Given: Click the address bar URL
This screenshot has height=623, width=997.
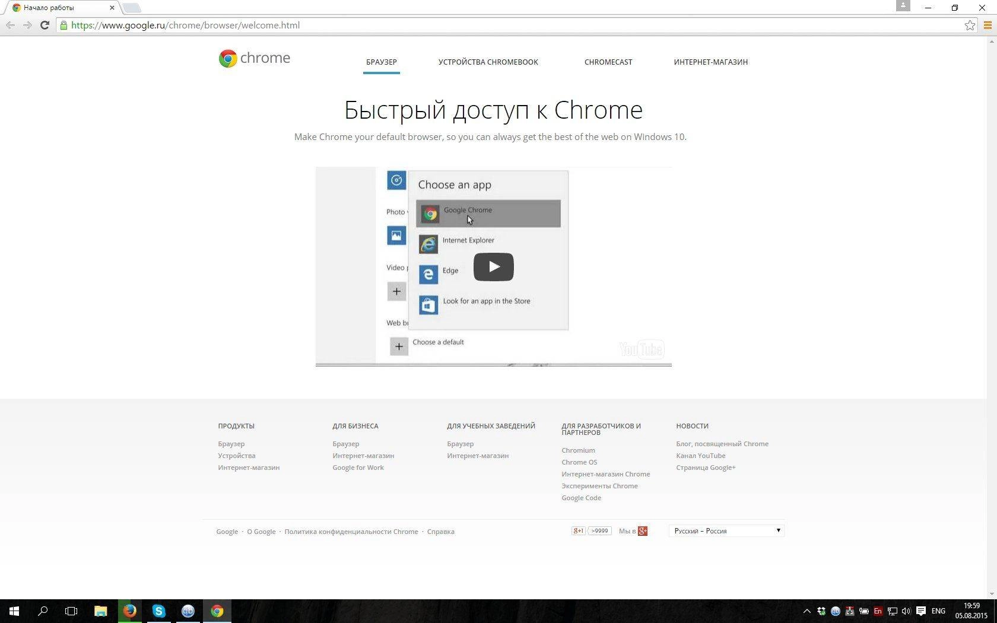Looking at the screenshot, I should (x=186, y=25).
